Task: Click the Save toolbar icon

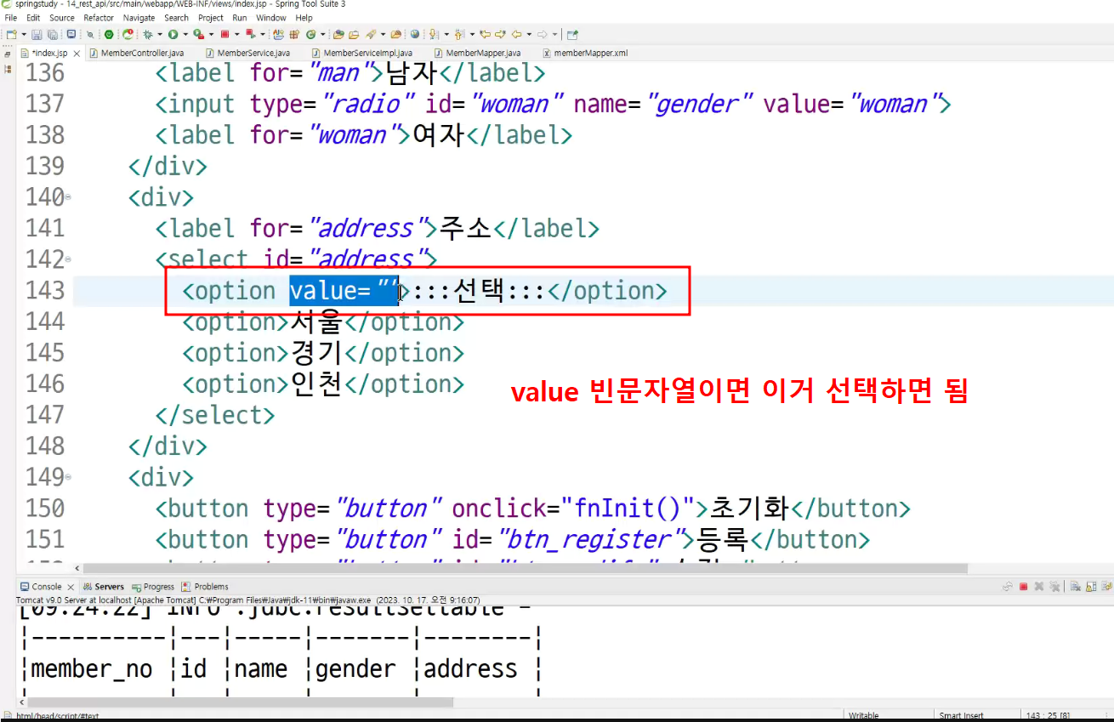Action: click(37, 35)
